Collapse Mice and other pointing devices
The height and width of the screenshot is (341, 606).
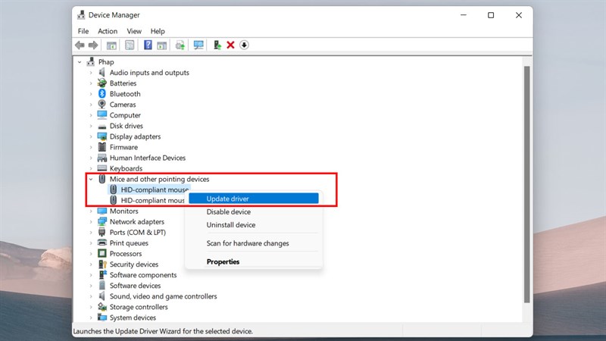[x=90, y=180]
